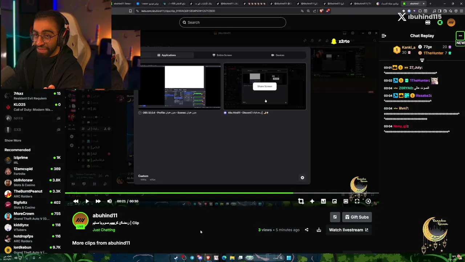This screenshot has width=465, height=262.
Task: Expand the chat leaderboard arrow
Action: coord(422,60)
